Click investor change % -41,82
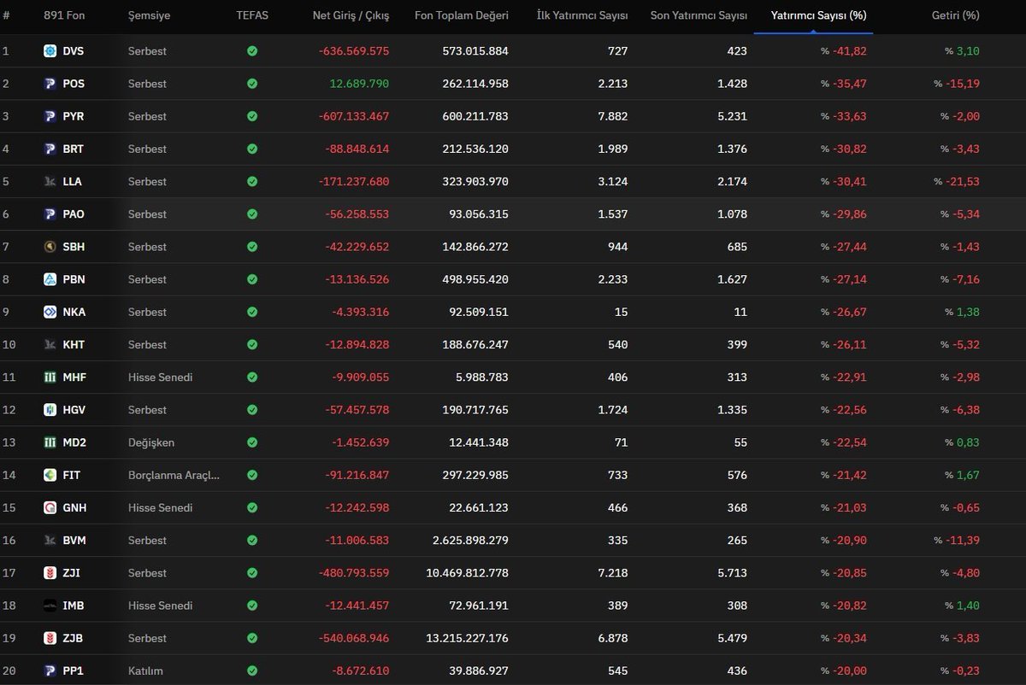This screenshot has width=1026, height=685. [x=844, y=51]
